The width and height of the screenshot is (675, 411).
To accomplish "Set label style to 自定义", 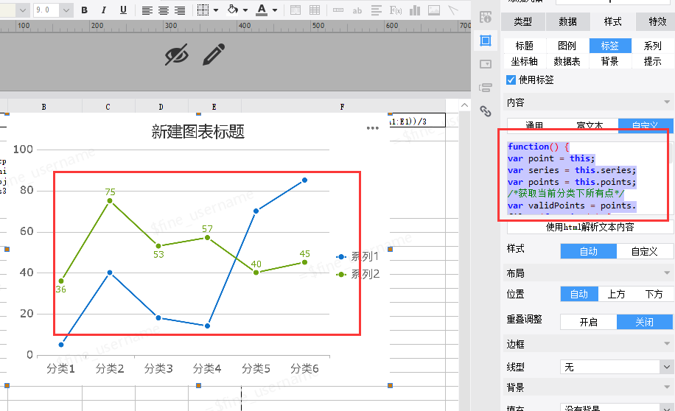I will tap(645, 251).
